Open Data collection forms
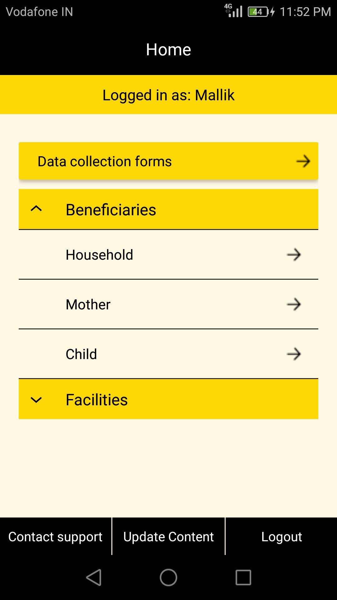Image resolution: width=337 pixels, height=600 pixels. 105,162
